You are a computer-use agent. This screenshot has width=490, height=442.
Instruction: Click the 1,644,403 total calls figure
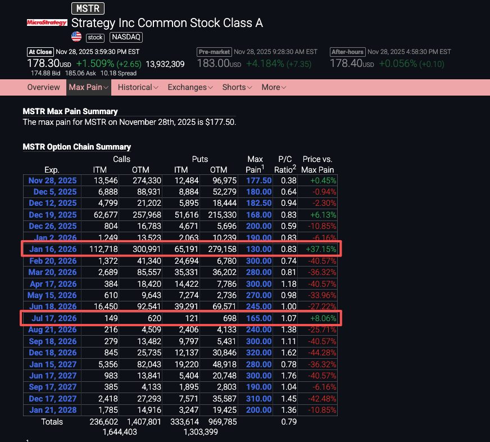[x=120, y=432]
